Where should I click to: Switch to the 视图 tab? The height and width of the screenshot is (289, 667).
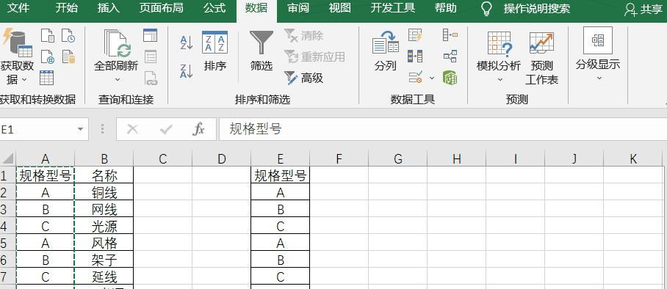tap(340, 8)
